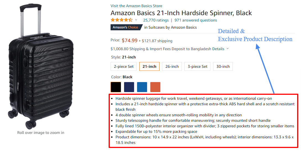Choose the 3-piece Set style
The width and height of the screenshot is (301, 151).
point(197,66)
